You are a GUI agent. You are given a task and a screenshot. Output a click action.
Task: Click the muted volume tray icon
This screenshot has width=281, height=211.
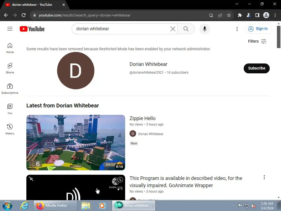253,206
